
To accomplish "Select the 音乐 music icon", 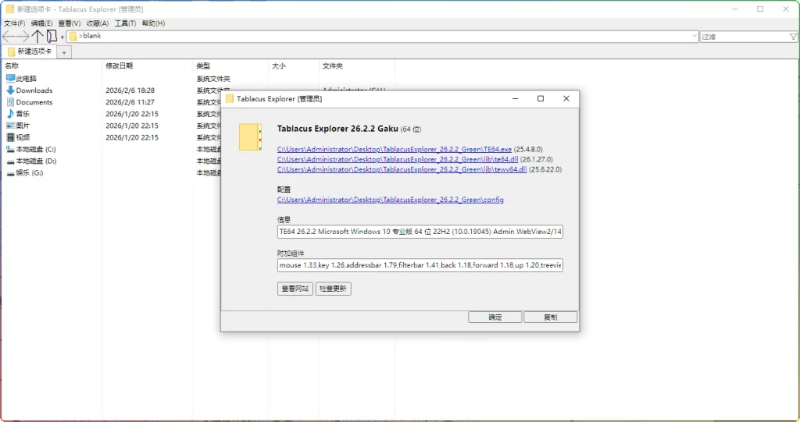I will [10, 114].
